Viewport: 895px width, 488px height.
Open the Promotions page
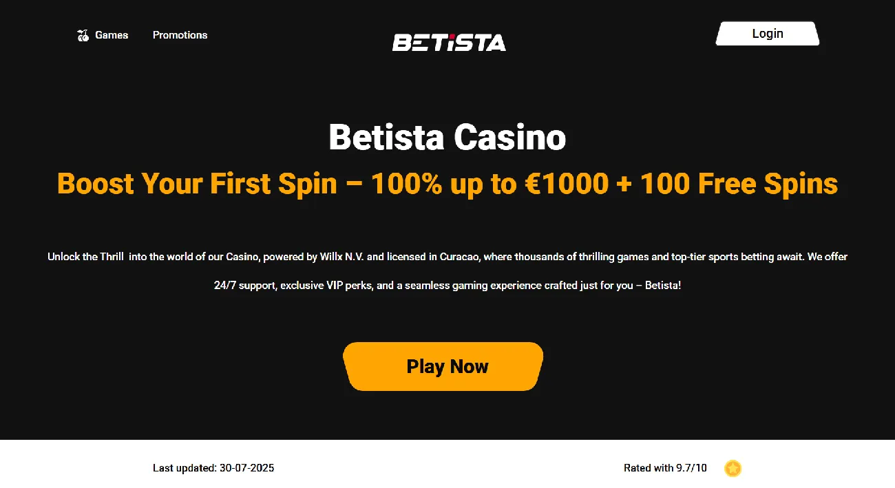(x=180, y=35)
